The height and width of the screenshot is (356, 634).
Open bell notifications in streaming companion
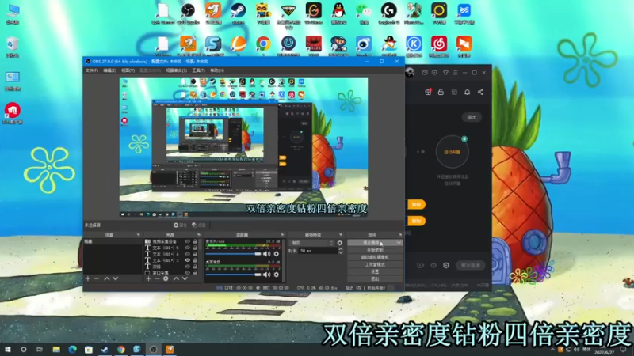[x=467, y=92]
